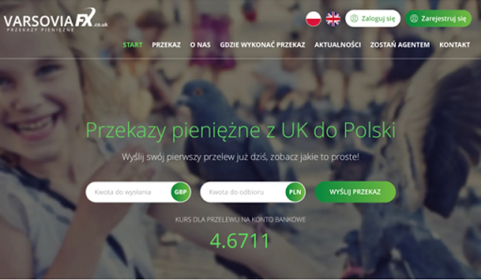The height and width of the screenshot is (280, 481).
Task: Click the Zarejestruj się button
Action: coord(438,19)
